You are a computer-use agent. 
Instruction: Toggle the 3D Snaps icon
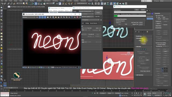(63, 4)
